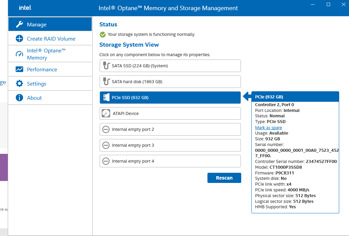The width and height of the screenshot is (349, 236).
Task: Go to Create RAID Volume
Action: (x=51, y=39)
